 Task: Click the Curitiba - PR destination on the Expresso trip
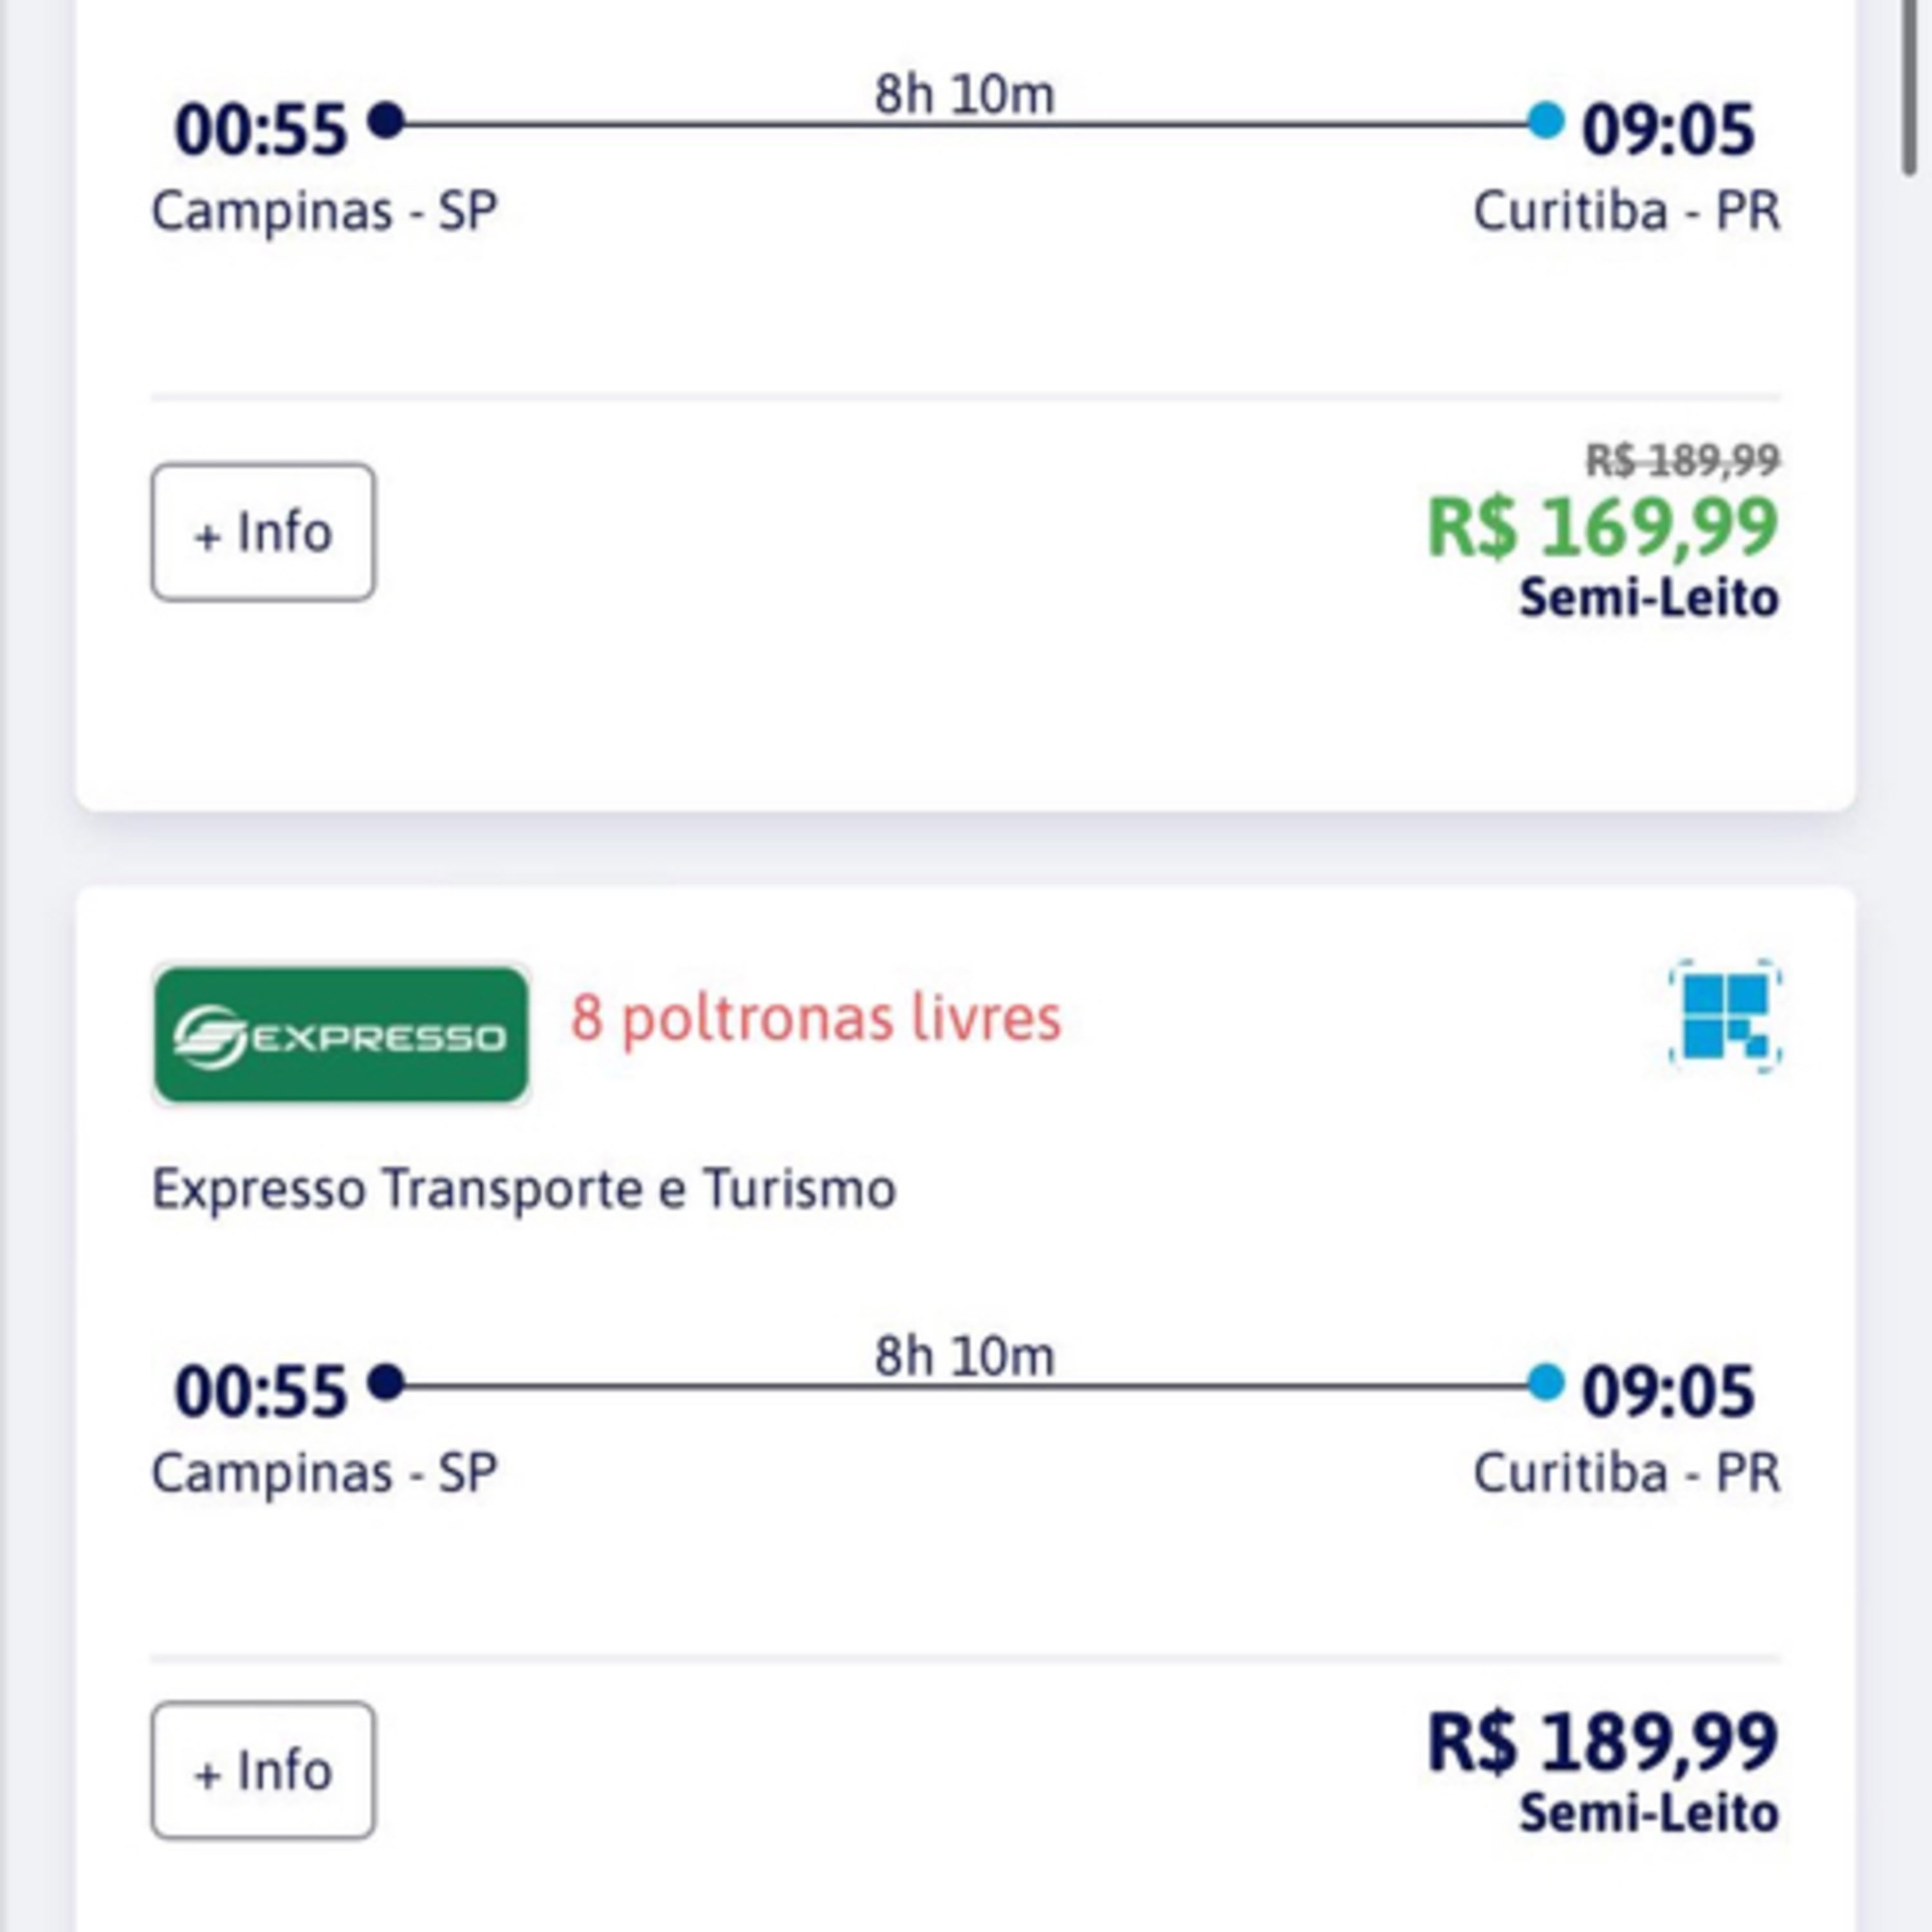(1626, 1473)
